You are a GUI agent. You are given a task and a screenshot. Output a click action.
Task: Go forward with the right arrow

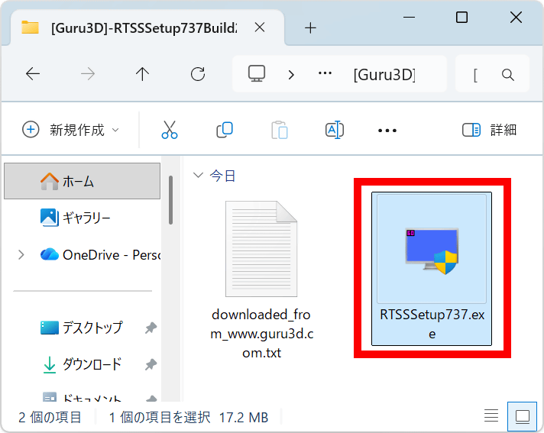(87, 74)
